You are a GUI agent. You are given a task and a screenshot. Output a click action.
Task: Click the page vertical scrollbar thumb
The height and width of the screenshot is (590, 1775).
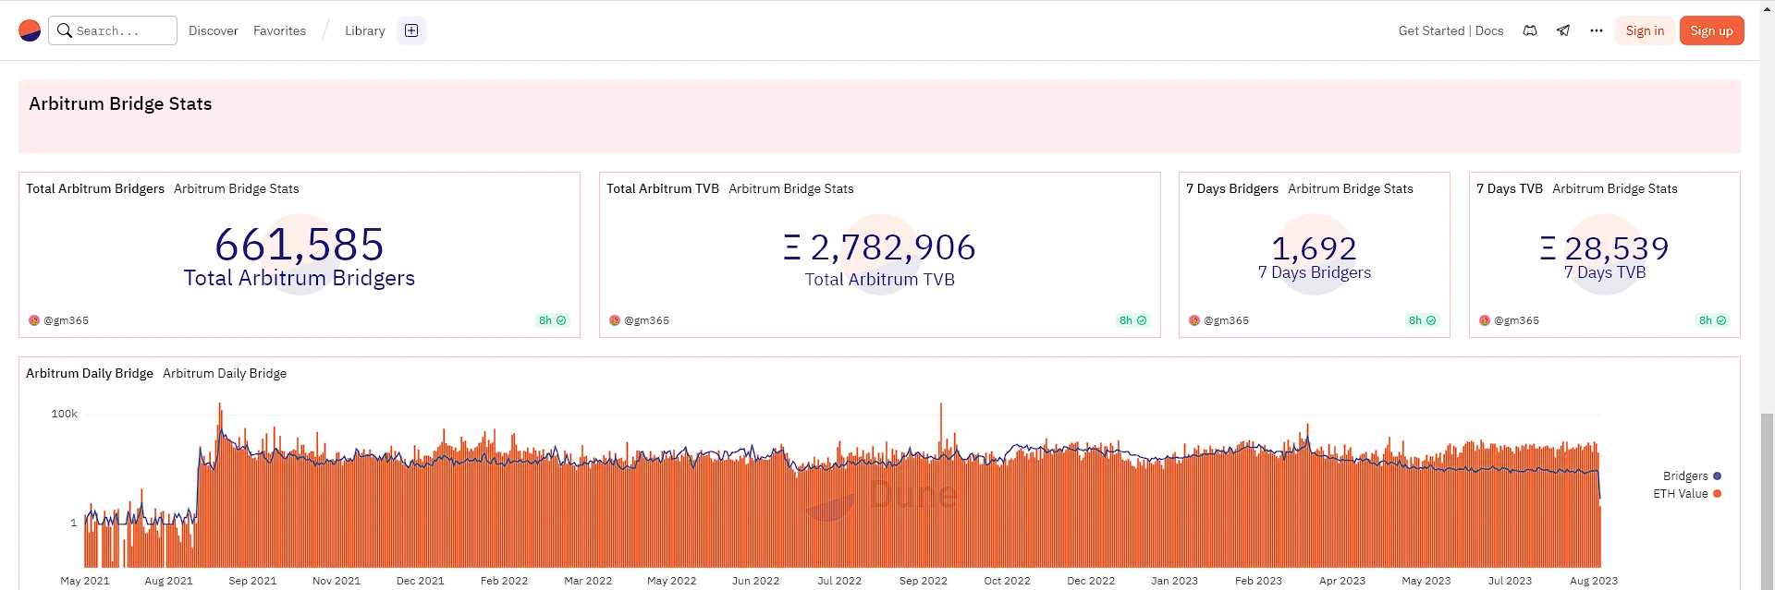tap(1767, 502)
